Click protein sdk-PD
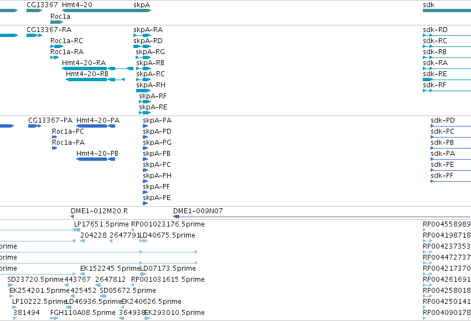The width and height of the screenshot is (471, 321). coord(443,120)
